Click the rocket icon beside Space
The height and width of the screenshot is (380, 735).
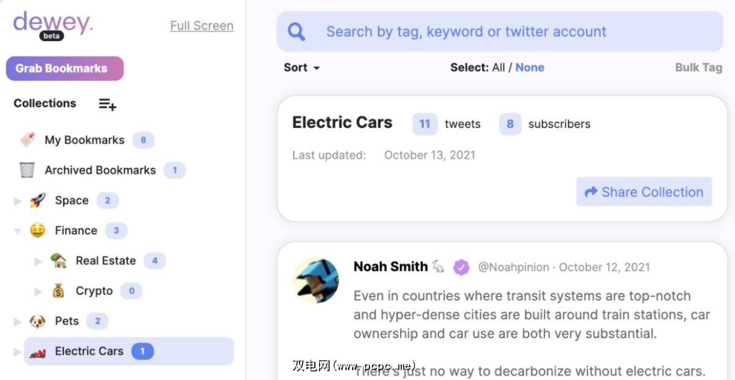[x=38, y=200]
